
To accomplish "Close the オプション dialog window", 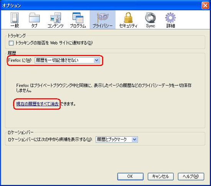I will pos(205,5).
